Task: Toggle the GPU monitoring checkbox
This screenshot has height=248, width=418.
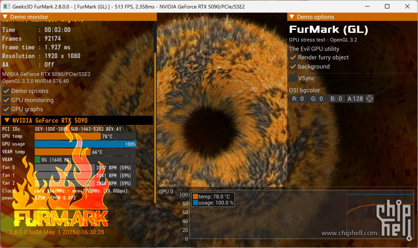Action: click(6, 100)
